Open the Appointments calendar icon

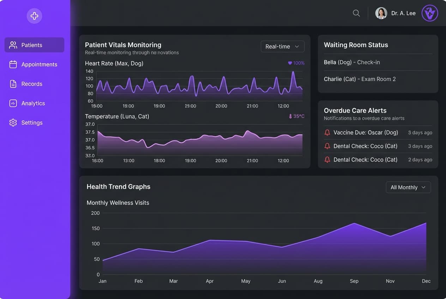pyautogui.click(x=13, y=64)
